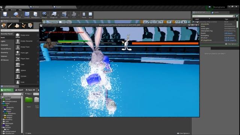The width and height of the screenshot is (240, 135).
Task: Click the Add New button
Action: 7,90
